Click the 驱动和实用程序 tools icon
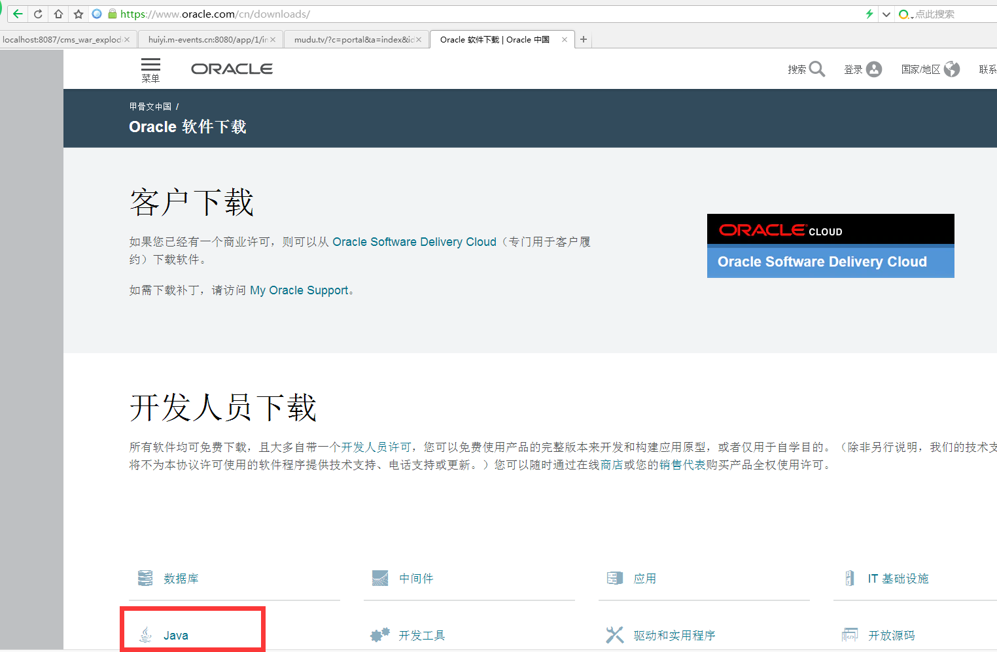 tap(615, 635)
